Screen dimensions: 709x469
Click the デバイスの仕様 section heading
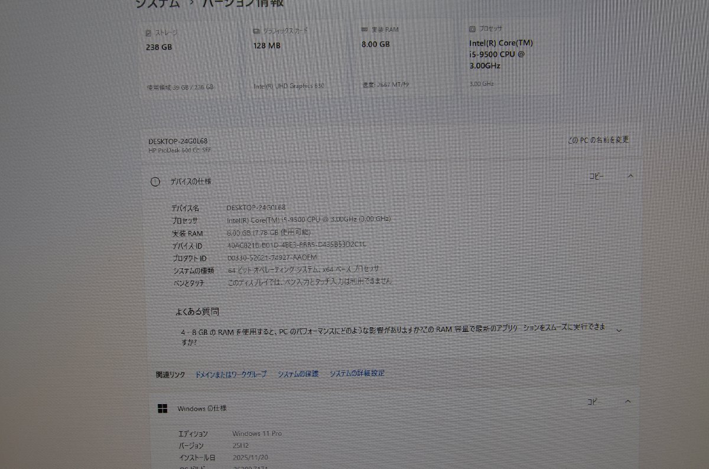tap(191, 181)
